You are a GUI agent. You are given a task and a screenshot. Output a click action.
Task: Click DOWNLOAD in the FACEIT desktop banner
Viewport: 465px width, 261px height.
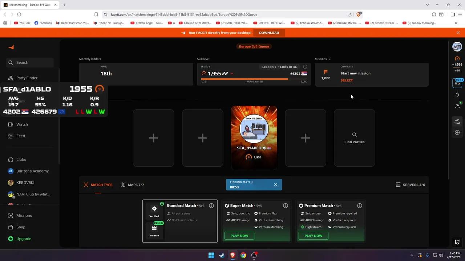[269, 33]
